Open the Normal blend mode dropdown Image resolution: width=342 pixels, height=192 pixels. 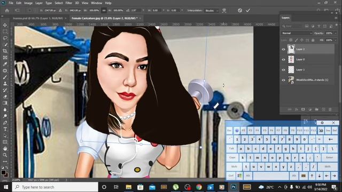coord(297,33)
